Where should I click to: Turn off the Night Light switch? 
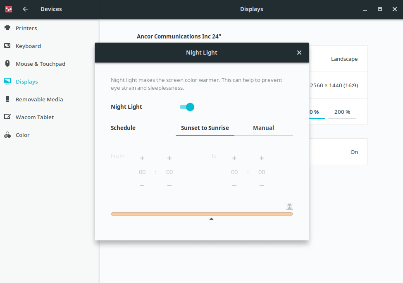point(187,107)
